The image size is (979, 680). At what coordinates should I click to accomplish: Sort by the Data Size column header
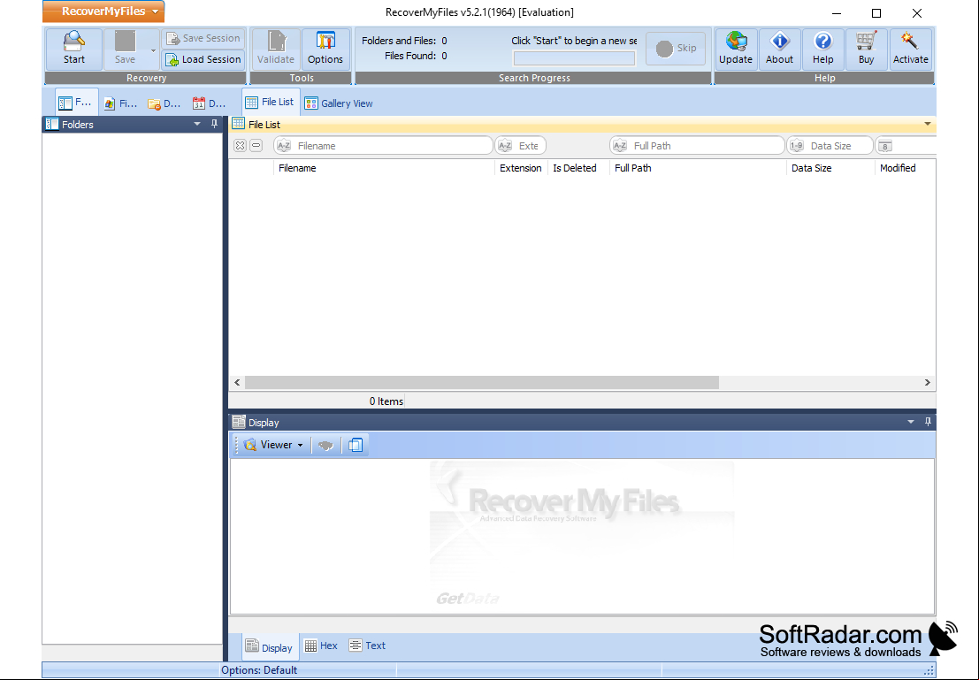click(830, 168)
